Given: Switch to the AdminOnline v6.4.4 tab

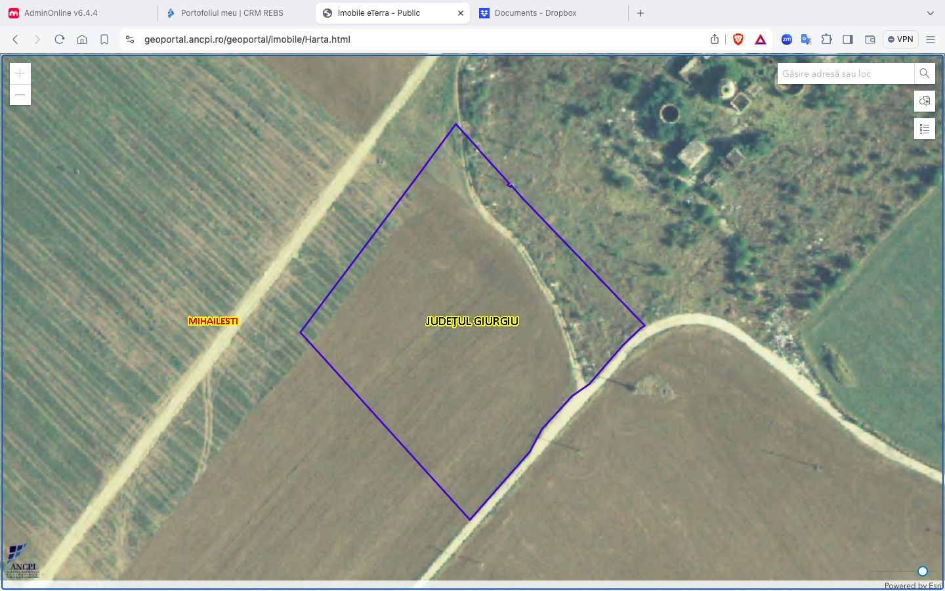Looking at the screenshot, I should [x=61, y=13].
